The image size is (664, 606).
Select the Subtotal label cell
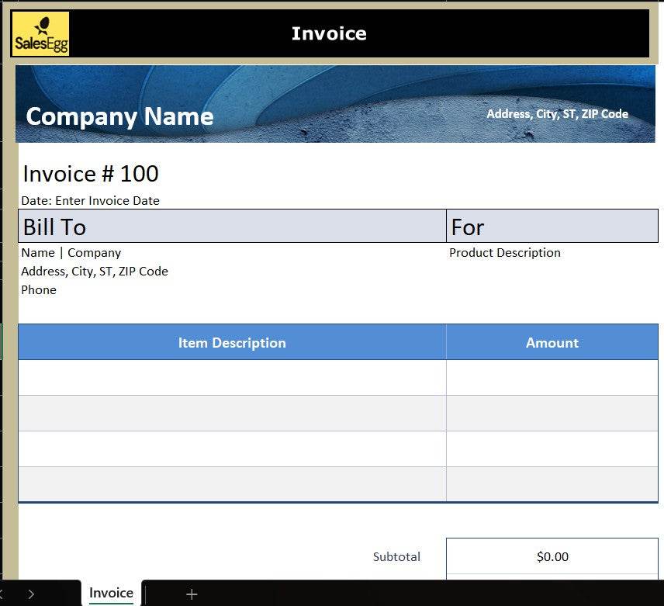pyautogui.click(x=396, y=557)
